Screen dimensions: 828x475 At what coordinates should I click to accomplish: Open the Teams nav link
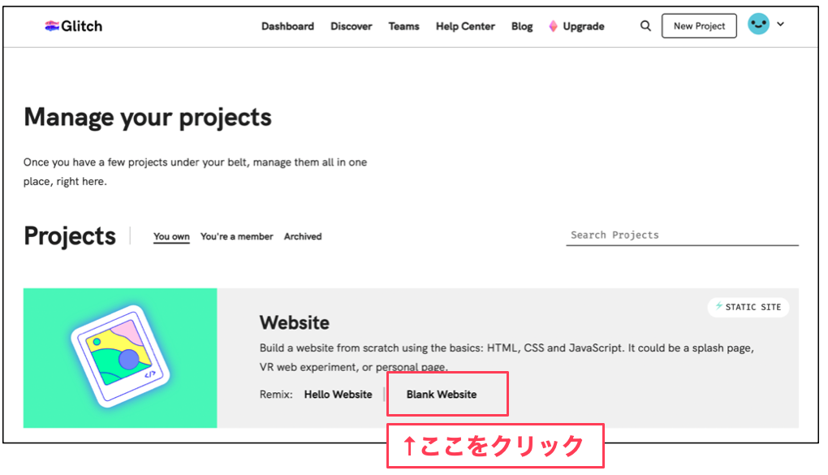pos(403,26)
